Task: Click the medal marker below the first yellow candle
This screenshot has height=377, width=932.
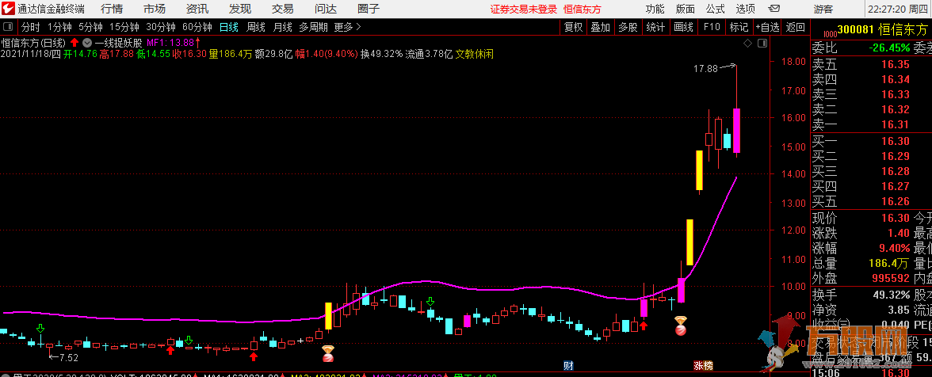Action: click(x=327, y=355)
